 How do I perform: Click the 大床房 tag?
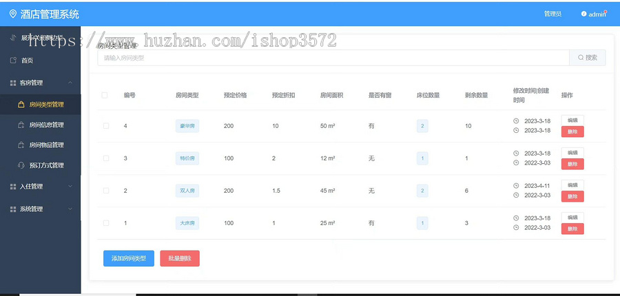pos(187,223)
